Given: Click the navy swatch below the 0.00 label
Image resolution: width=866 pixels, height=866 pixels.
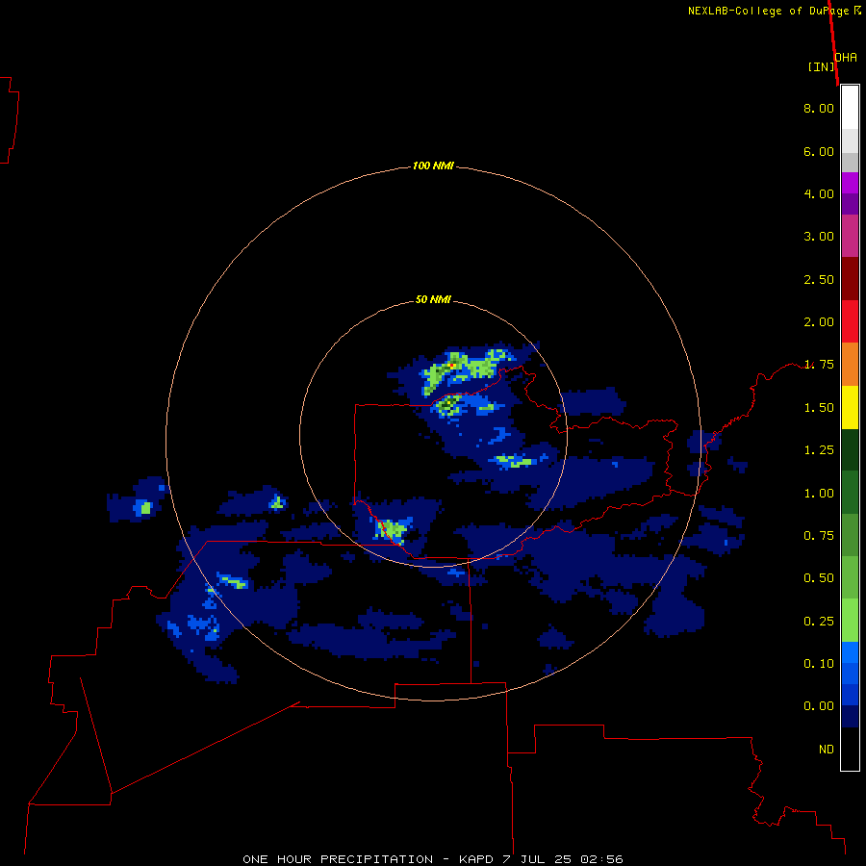Looking at the screenshot, I should tap(850, 716).
